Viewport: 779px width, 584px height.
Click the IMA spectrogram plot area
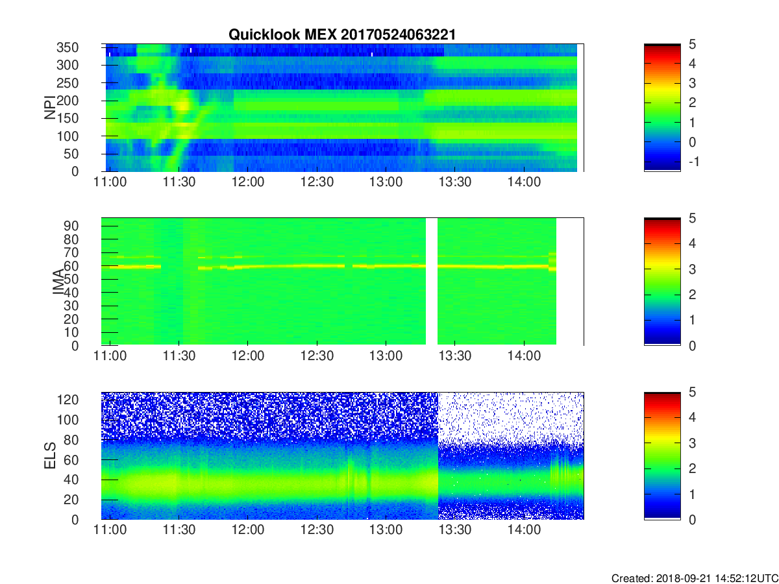(343, 282)
